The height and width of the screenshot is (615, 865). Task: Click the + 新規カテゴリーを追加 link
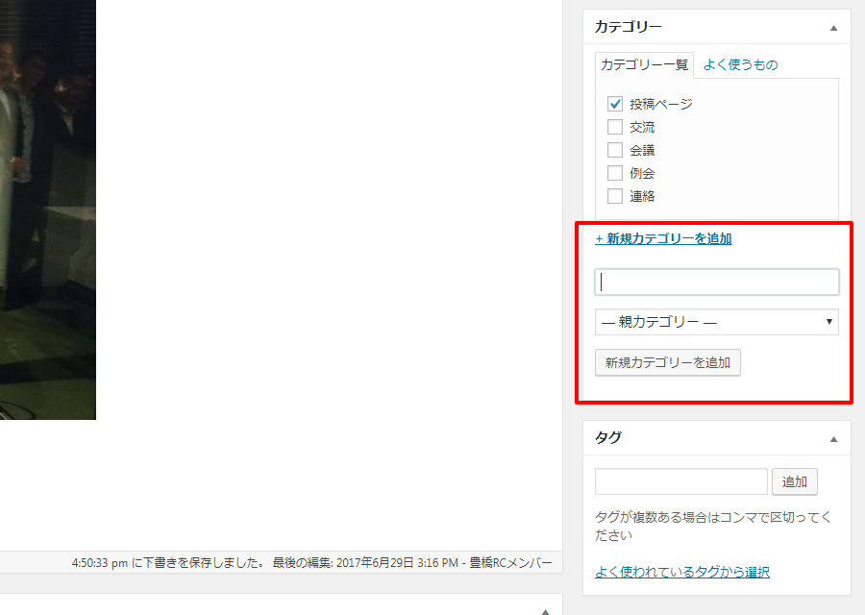pos(663,238)
